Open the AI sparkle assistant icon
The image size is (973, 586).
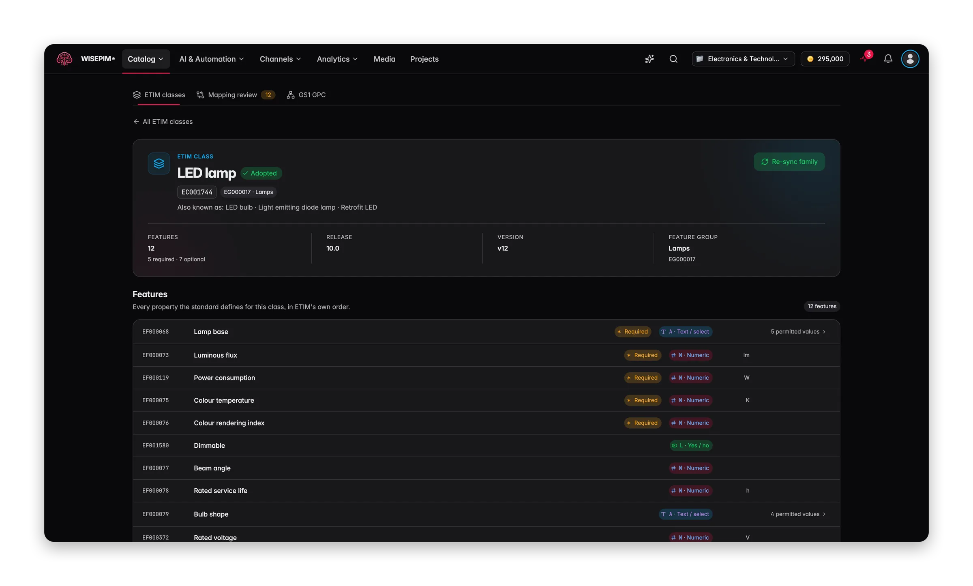pos(649,59)
